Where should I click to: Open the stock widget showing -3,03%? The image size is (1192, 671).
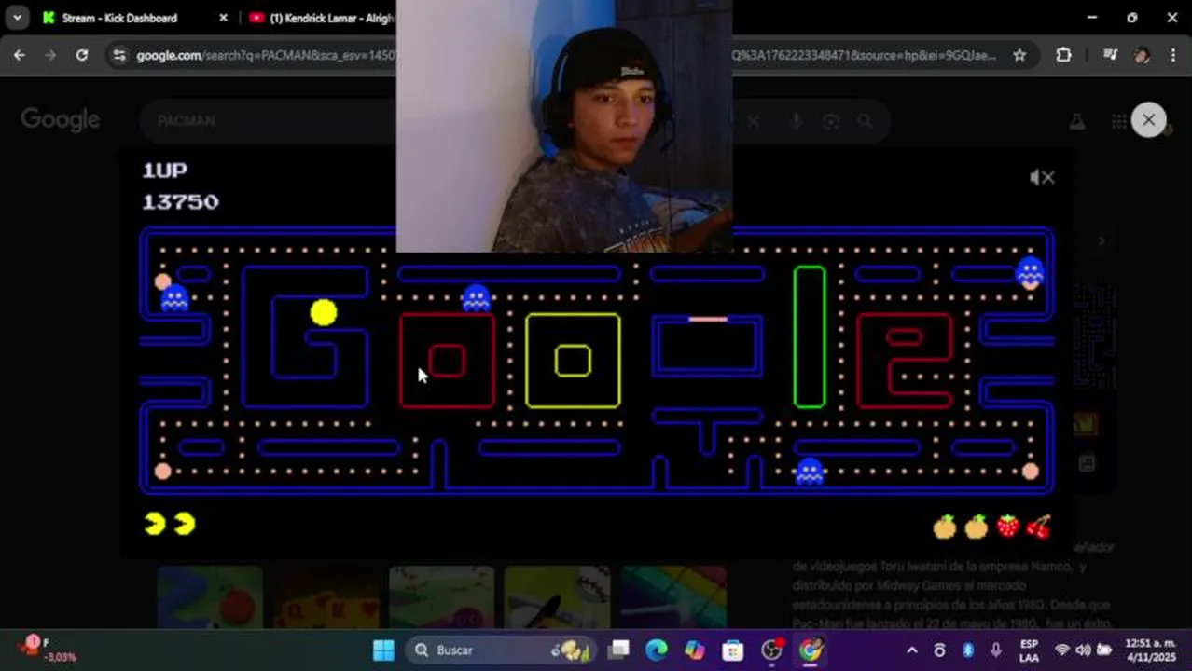(47, 650)
